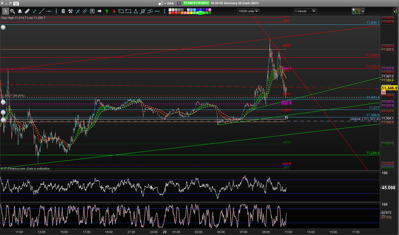Click the 09:00 time axis label
Screen dimensions: 399x235
pos(266,232)
